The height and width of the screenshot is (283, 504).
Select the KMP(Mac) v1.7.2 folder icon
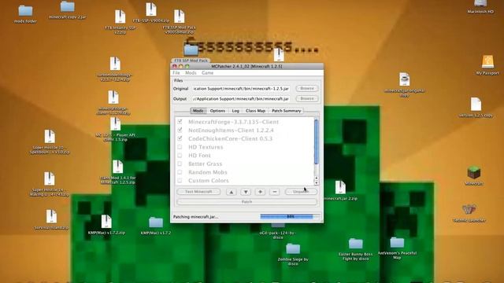click(156, 222)
